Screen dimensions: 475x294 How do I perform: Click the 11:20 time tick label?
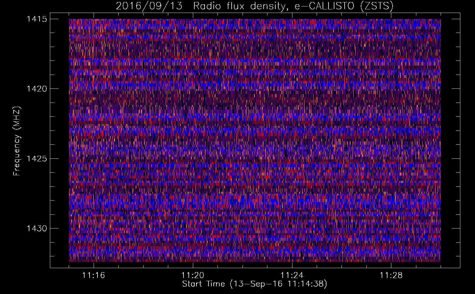(x=193, y=275)
